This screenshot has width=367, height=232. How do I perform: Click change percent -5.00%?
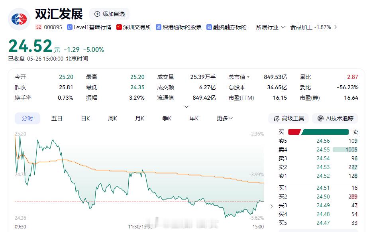point(94,50)
